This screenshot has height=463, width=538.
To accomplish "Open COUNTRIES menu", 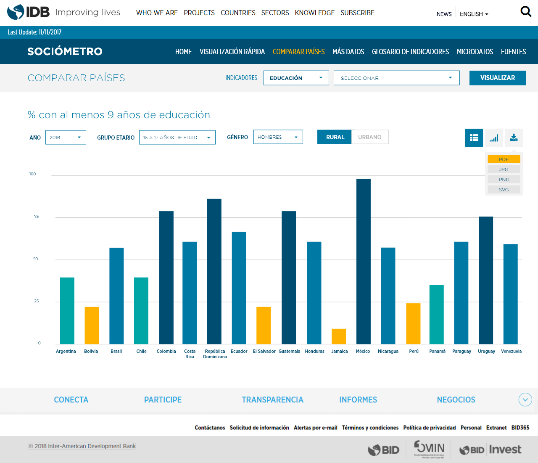I will (238, 13).
